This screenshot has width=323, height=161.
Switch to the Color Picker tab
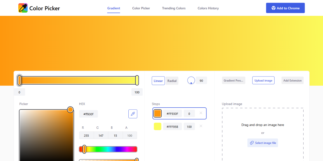point(141,8)
